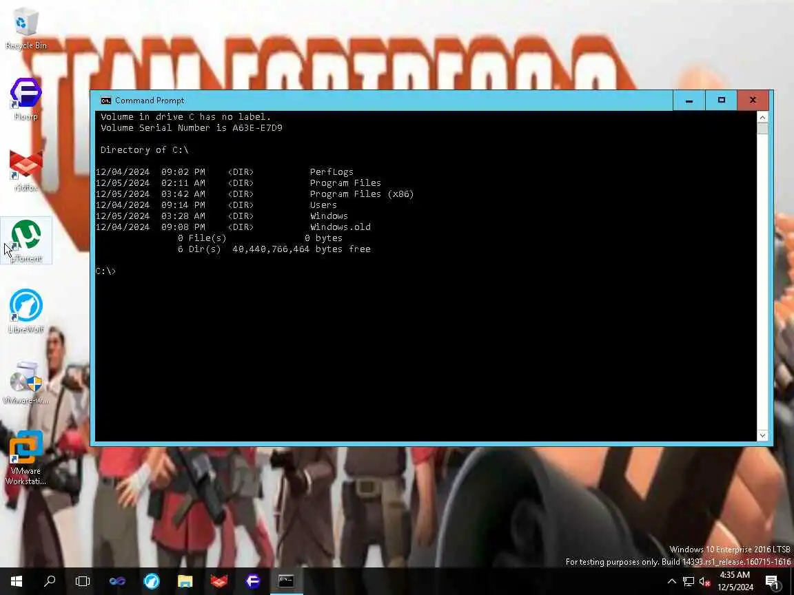Viewport: 794px width, 595px height.
Task: Click the Command Prompt scrollbar thumb
Action: coord(762,129)
